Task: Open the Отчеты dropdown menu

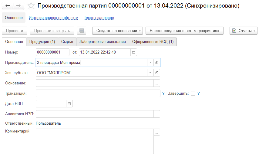Action: (x=243, y=31)
